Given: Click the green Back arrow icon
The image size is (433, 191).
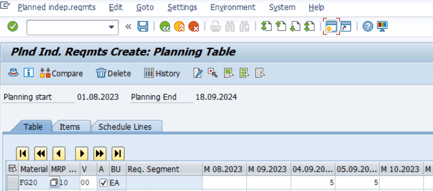Looking at the screenshot, I should (x=165, y=27).
